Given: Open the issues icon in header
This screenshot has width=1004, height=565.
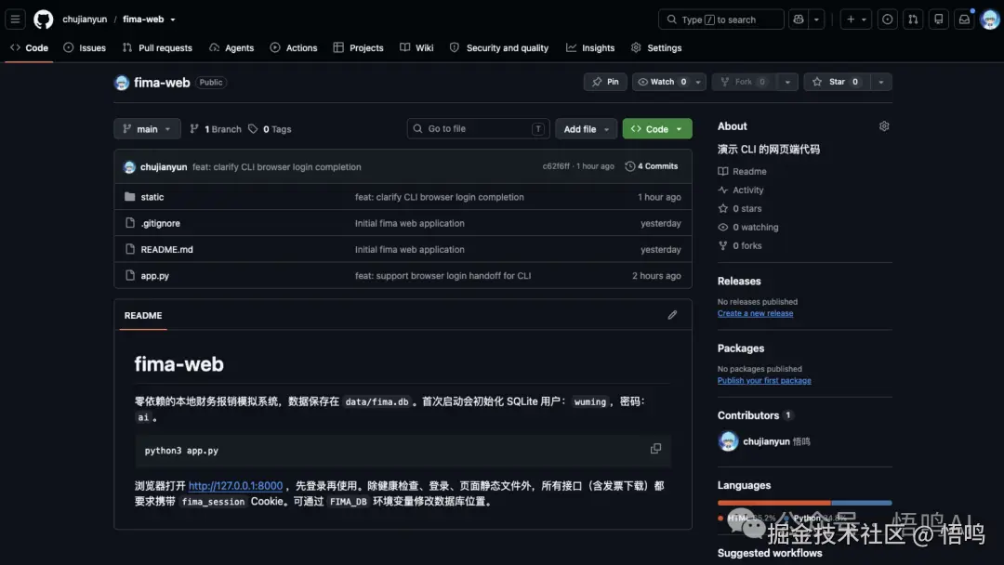Looking at the screenshot, I should coord(888,20).
